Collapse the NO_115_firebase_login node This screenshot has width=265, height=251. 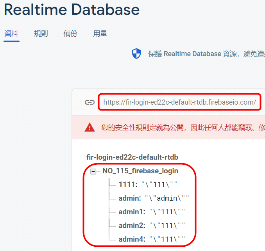93,171
